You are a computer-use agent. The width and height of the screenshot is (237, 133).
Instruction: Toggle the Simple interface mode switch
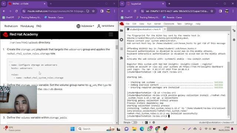tap(134, 122)
